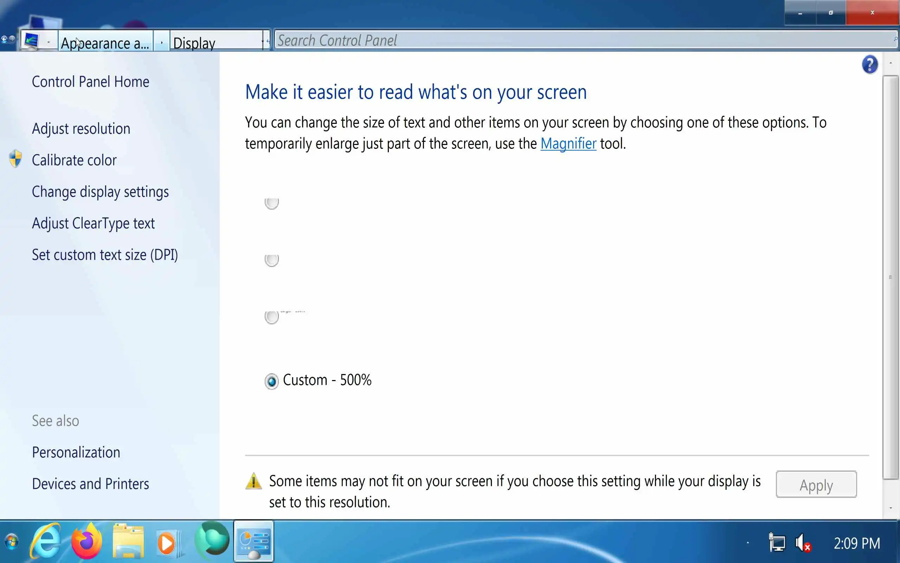Expand arrow between Appearance and Display breadcrumb
The width and height of the screenshot is (900, 563).
click(x=161, y=43)
